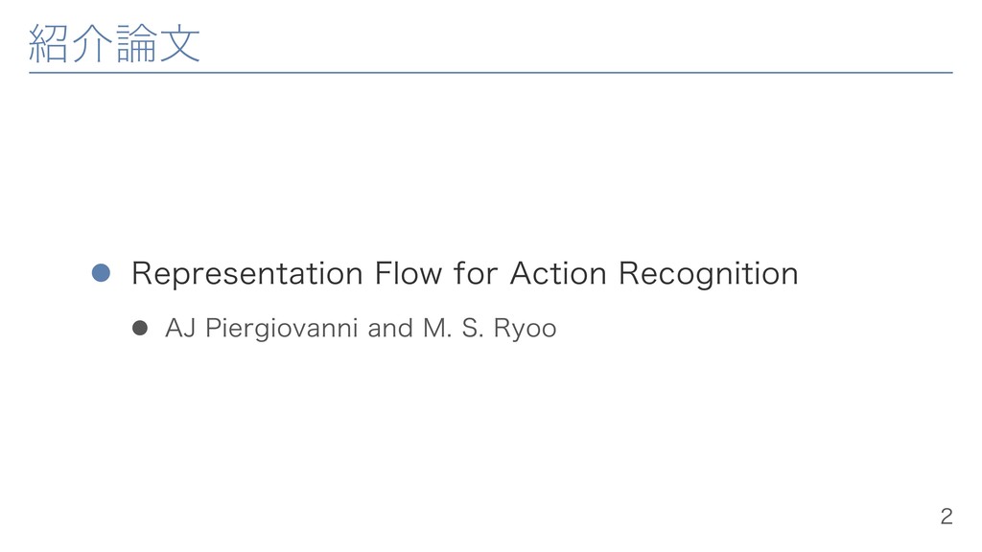Click the kanji 紹 in the heading

pos(49,43)
